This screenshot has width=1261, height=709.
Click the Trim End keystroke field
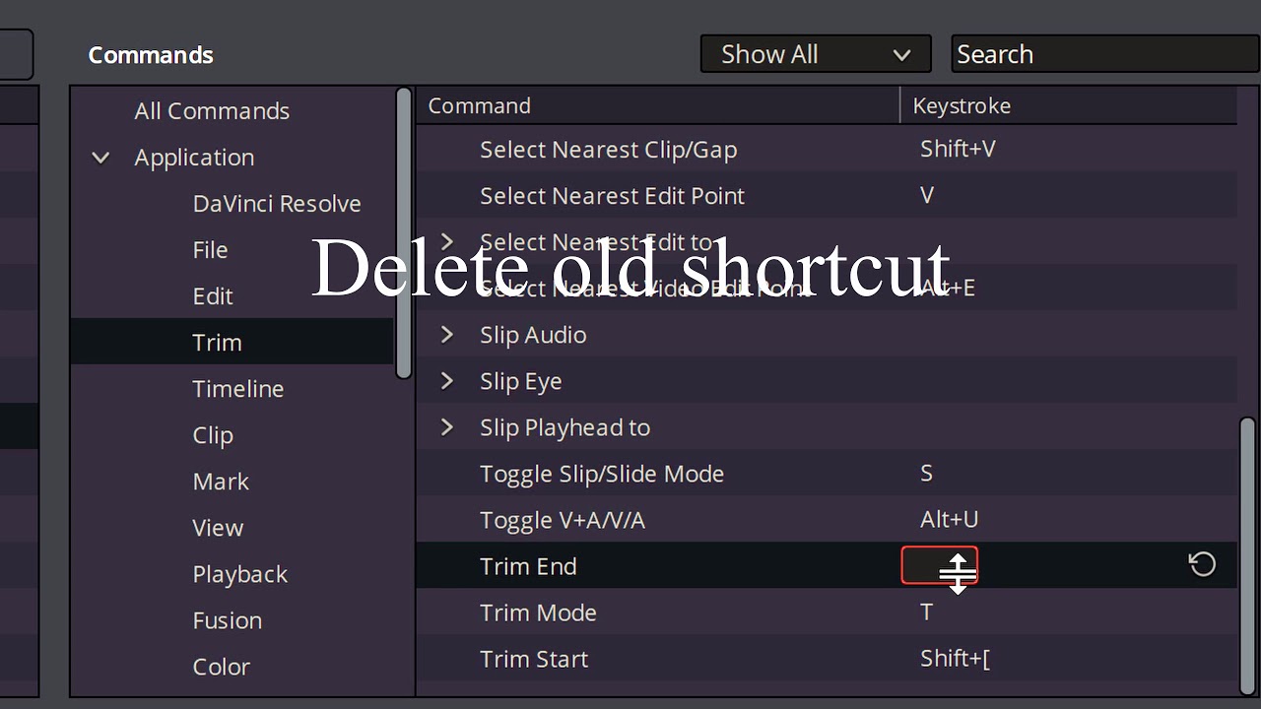point(939,565)
